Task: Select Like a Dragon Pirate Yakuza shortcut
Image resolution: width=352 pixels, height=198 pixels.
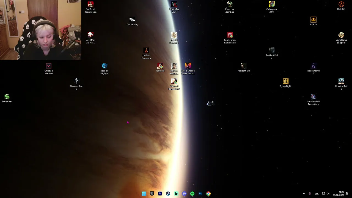Action: (x=188, y=69)
